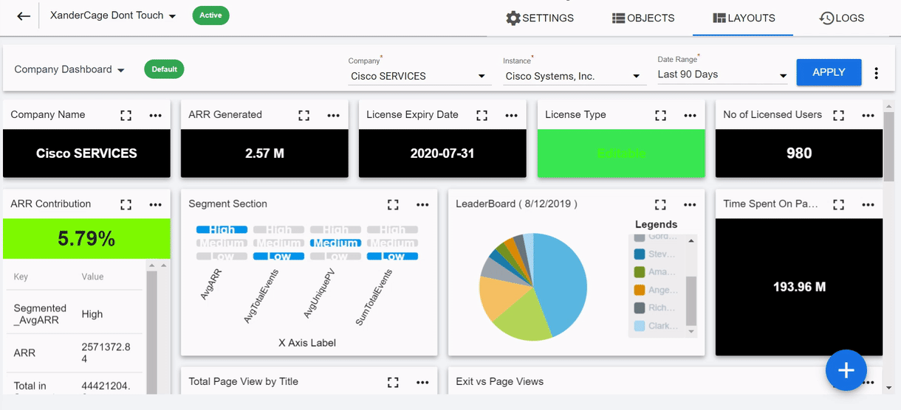Click the High chip above AvgARR
Viewport: 901px width, 410px height.
click(x=222, y=230)
